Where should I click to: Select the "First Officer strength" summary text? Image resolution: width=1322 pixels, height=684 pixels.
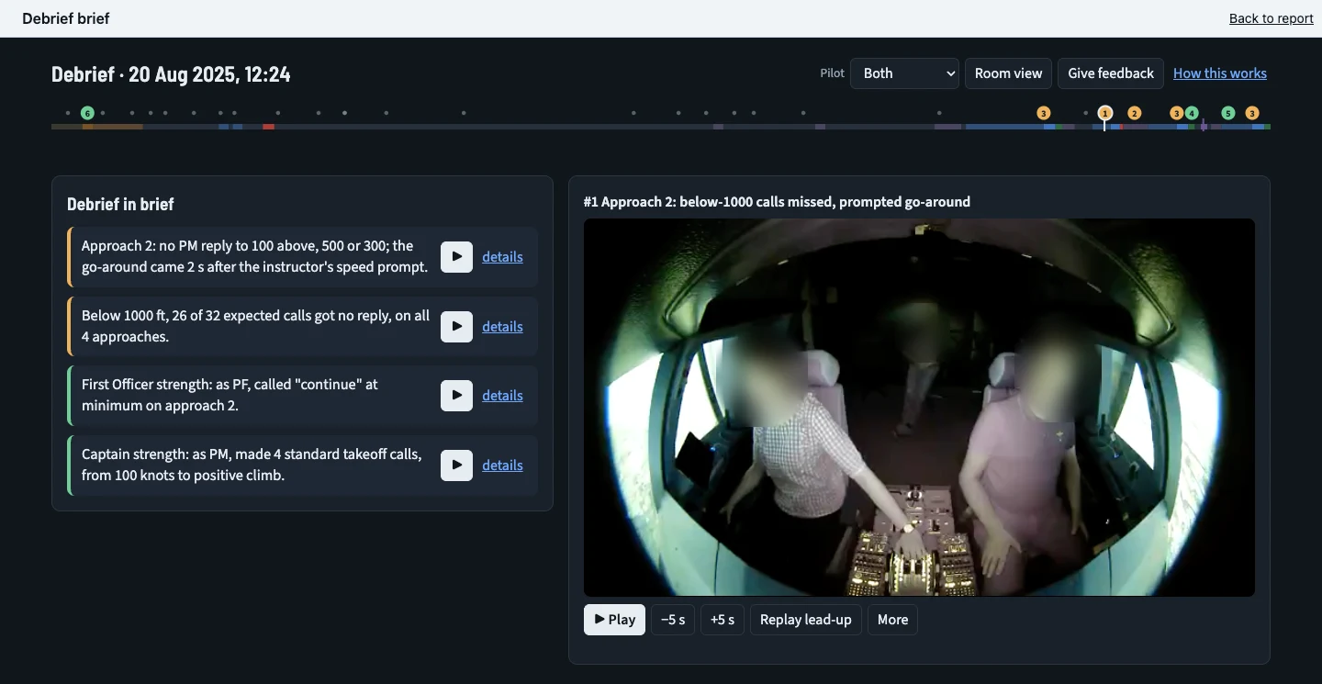(230, 396)
